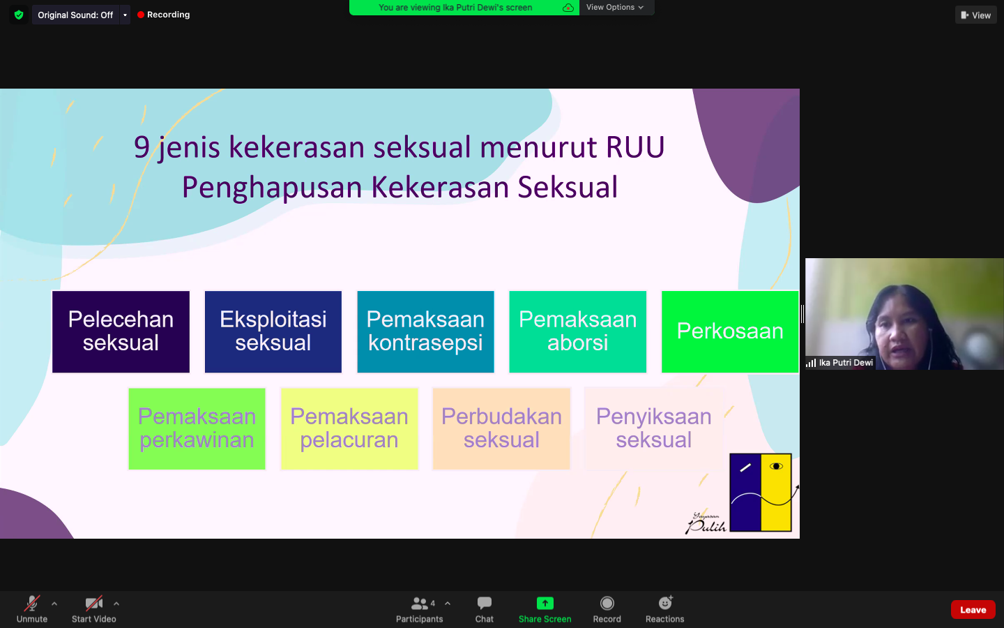Open the View menu top right
Image resolution: width=1004 pixels, height=628 pixels.
click(x=975, y=14)
